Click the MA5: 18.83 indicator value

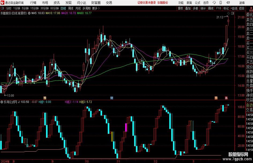38,13
